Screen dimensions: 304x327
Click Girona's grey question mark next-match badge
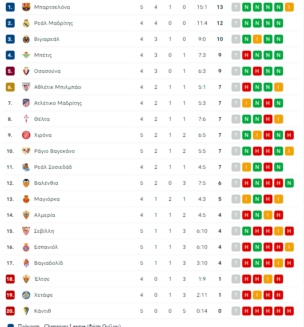(236, 135)
